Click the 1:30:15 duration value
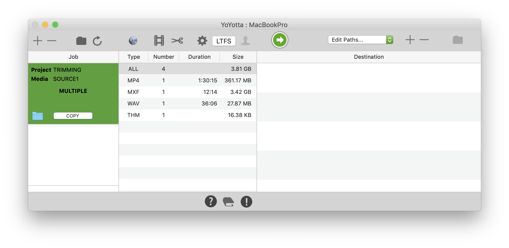This screenshot has width=509, height=248. click(208, 81)
